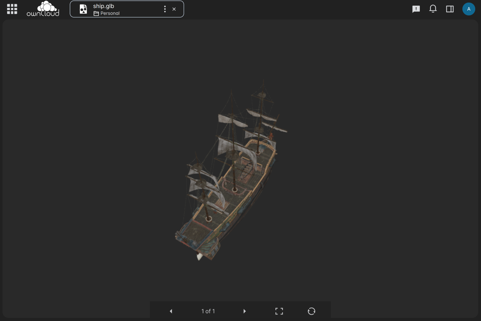
Task: Enter fullscreen mode
Action: pos(279,311)
